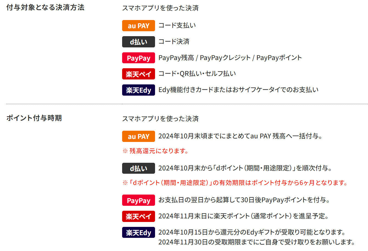Viewport: 368px width, 251px height.
Task: Click the 楽天Edy badge beside Edyギフト受取り text
Action: (x=138, y=233)
